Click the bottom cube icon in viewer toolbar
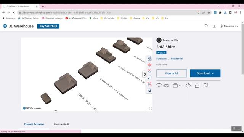The width and height of the screenshot is (244, 137). pos(149,90)
